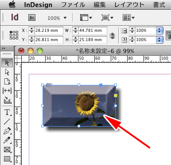Open the 100% zoom level dropdown
The image size is (171, 165).
click(x=57, y=18)
